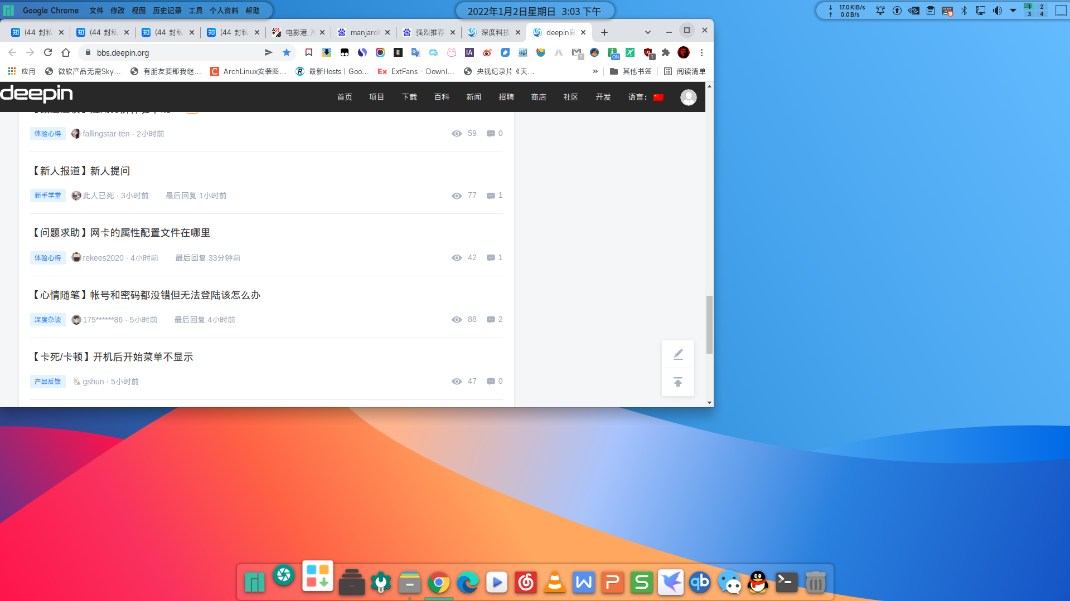Viewport: 1070px width, 601px height.
Task: Open the 阅读清单 reading list
Action: (685, 71)
